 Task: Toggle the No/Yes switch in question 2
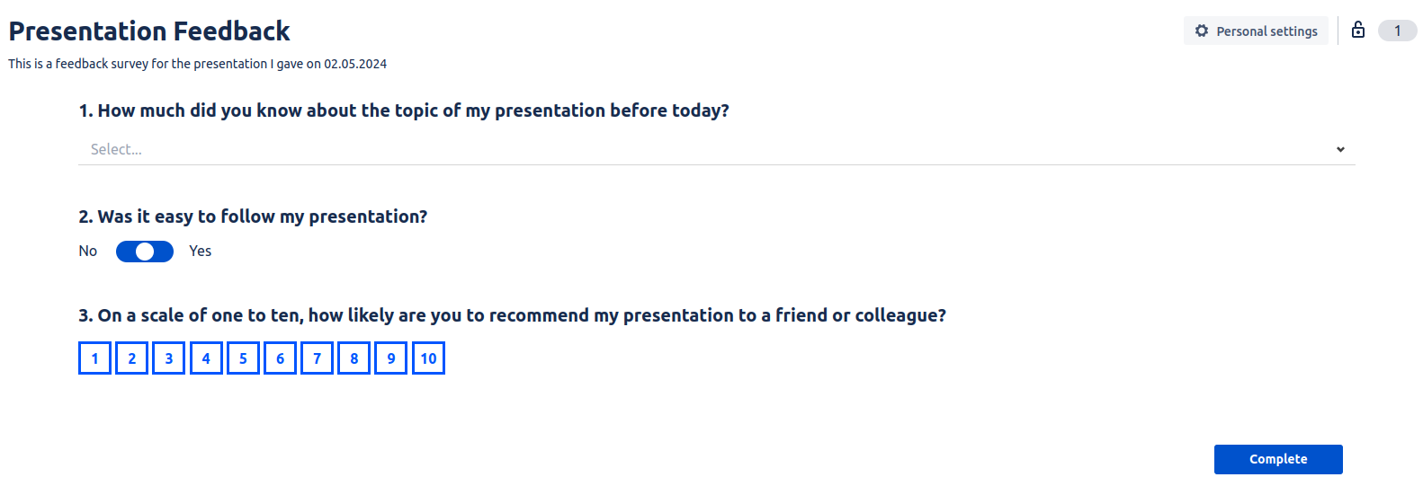click(145, 252)
